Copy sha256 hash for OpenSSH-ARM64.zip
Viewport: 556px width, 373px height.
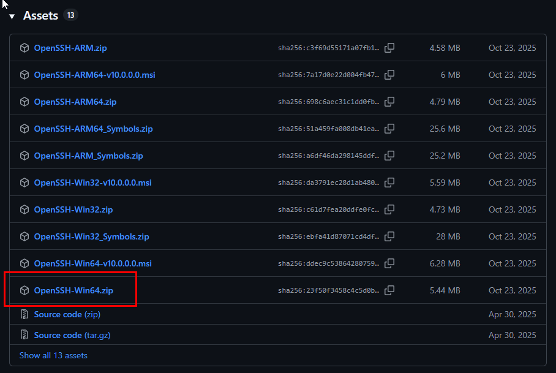389,102
